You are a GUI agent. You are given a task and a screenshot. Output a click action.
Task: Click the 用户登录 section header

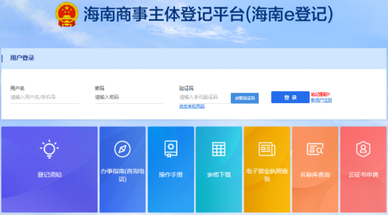tap(22, 58)
